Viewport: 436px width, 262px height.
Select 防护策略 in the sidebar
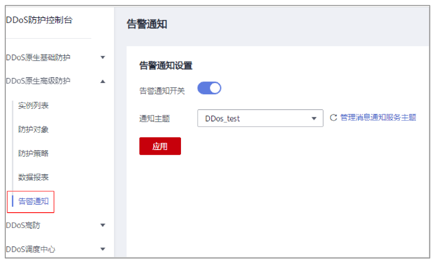click(33, 154)
